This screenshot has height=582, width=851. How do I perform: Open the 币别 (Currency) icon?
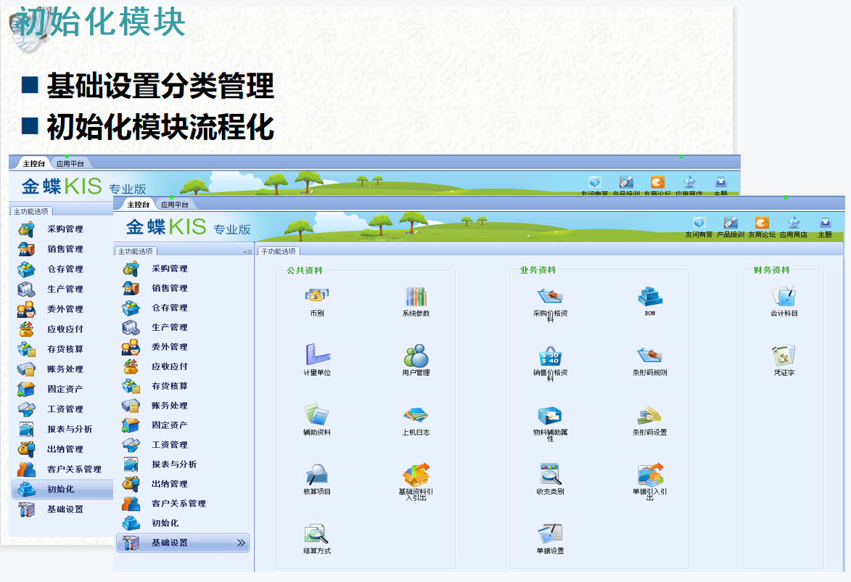(315, 303)
